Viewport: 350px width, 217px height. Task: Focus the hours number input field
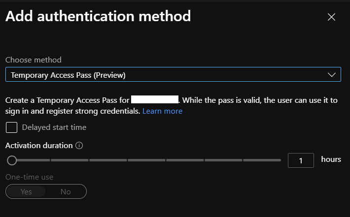point(301,160)
